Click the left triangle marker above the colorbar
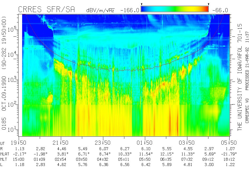This screenshot has height=190, width=249. coord(142,4)
